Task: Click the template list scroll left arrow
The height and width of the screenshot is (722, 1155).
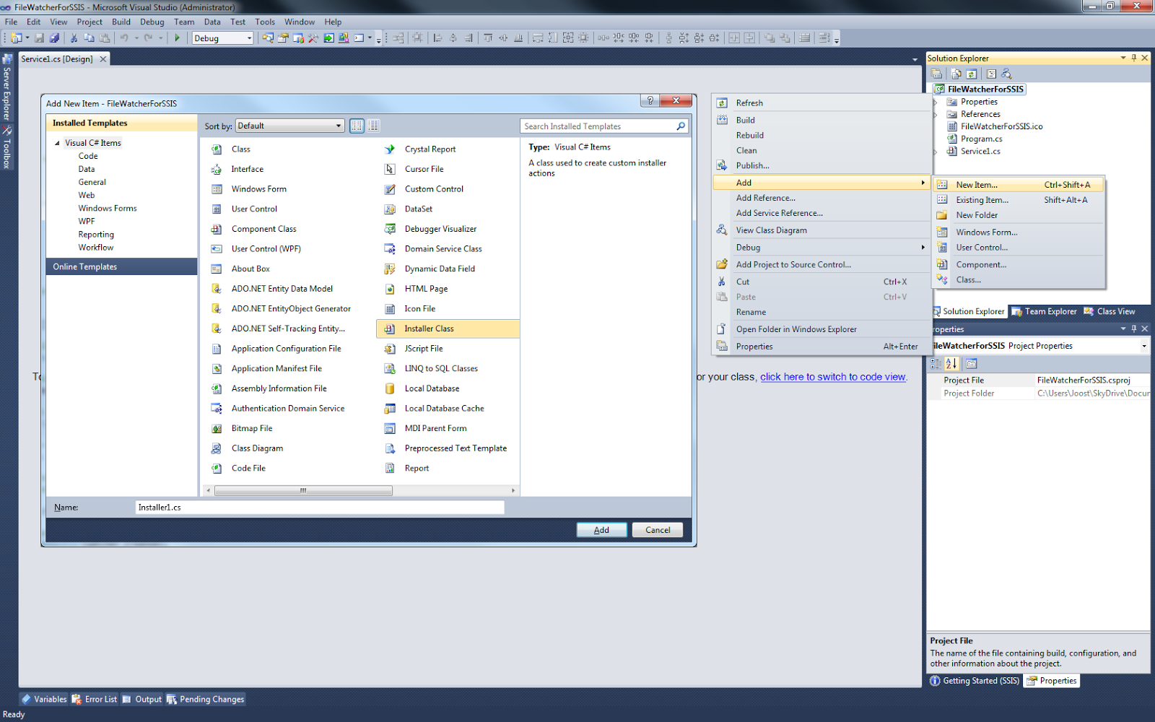Action: 209,490
